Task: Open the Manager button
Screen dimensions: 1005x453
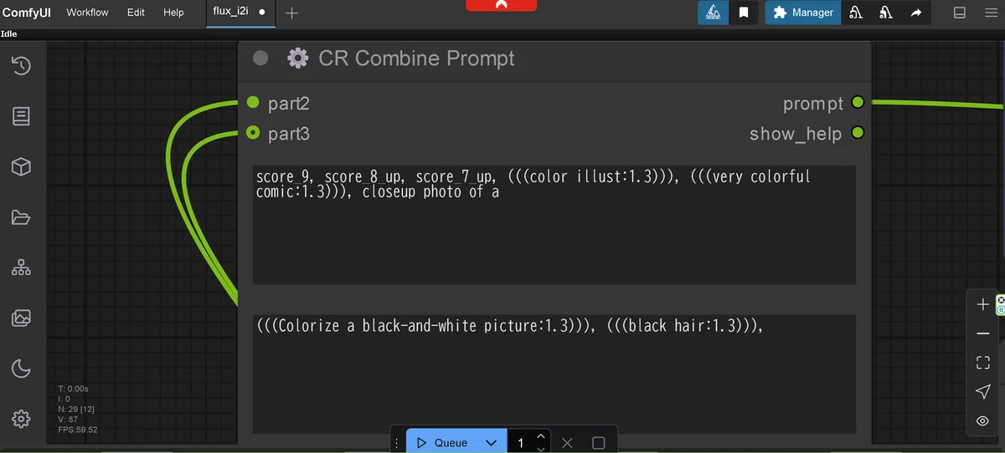Action: tap(803, 13)
